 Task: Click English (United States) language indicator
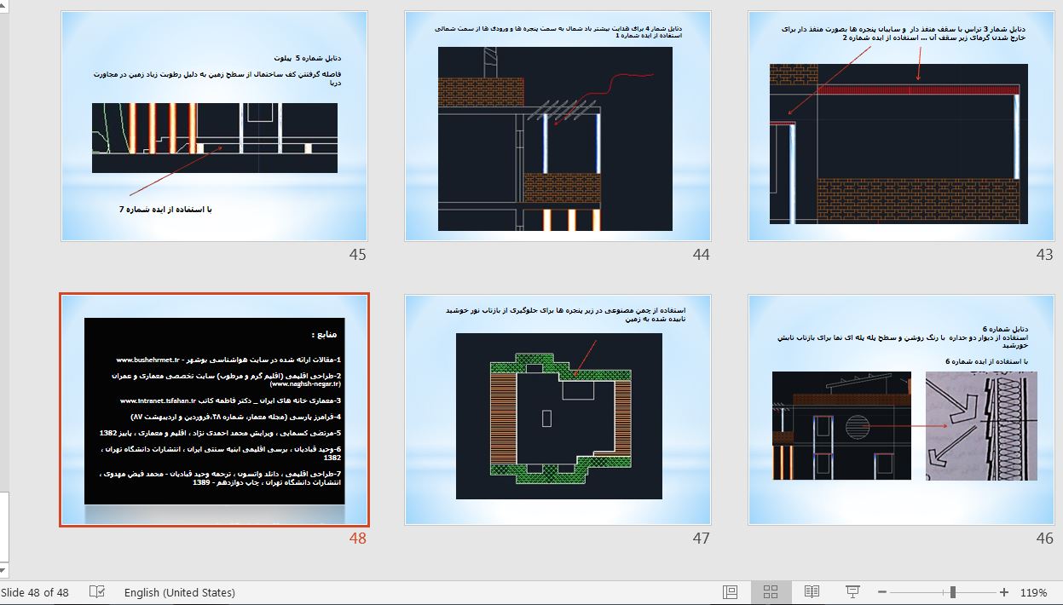[179, 592]
